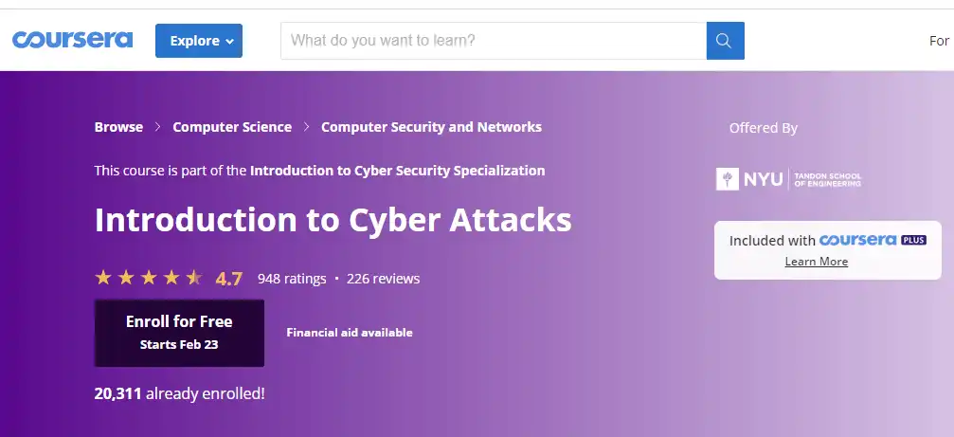Focus the 'What do you want to learn?' field
This screenshot has height=437, width=954.
[x=494, y=41]
